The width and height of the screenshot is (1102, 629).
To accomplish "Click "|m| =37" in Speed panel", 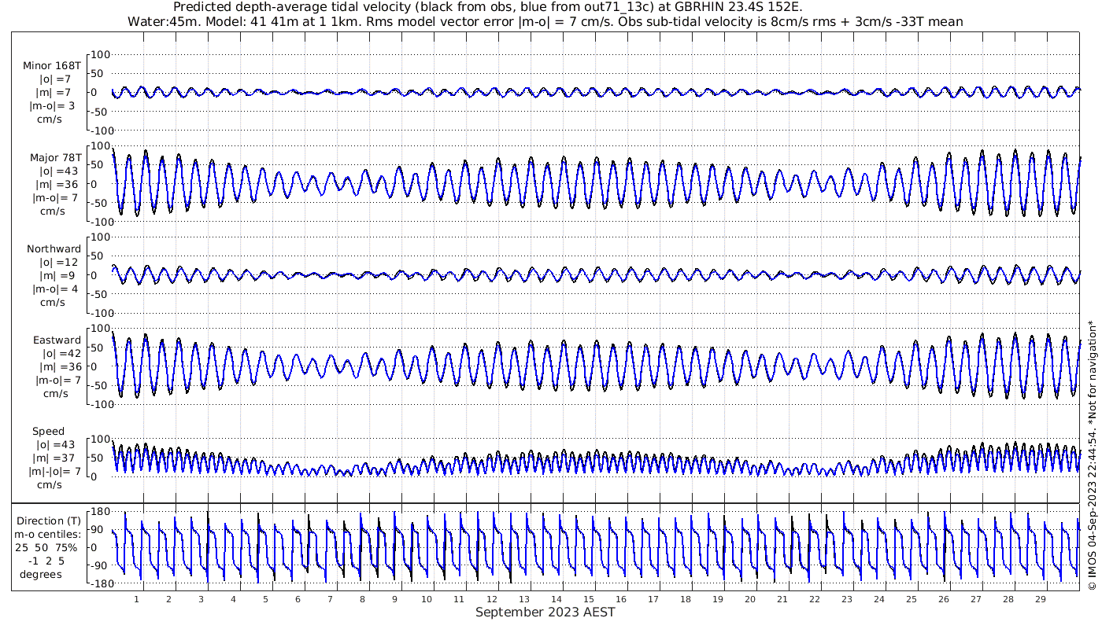I will (x=55, y=458).
